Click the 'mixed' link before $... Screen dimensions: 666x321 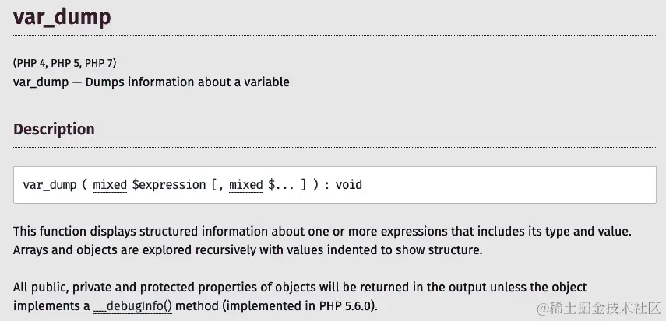(245, 185)
